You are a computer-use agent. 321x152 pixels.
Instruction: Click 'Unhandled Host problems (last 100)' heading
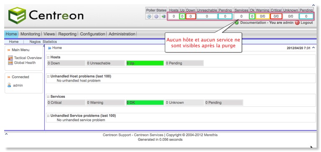pos(81,76)
